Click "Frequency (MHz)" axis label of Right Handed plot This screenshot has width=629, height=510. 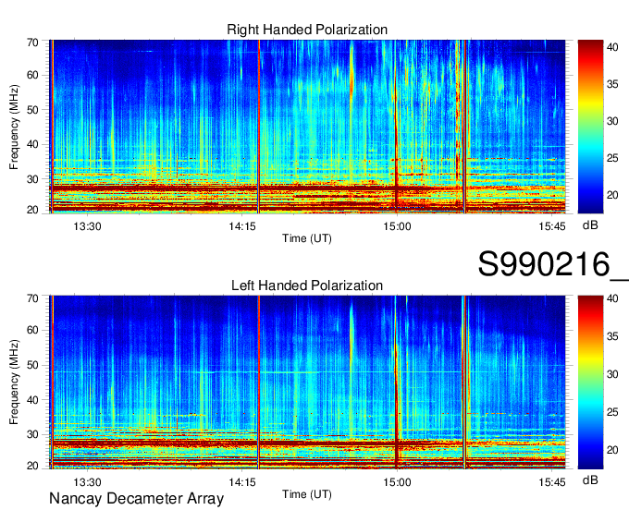click(14, 127)
